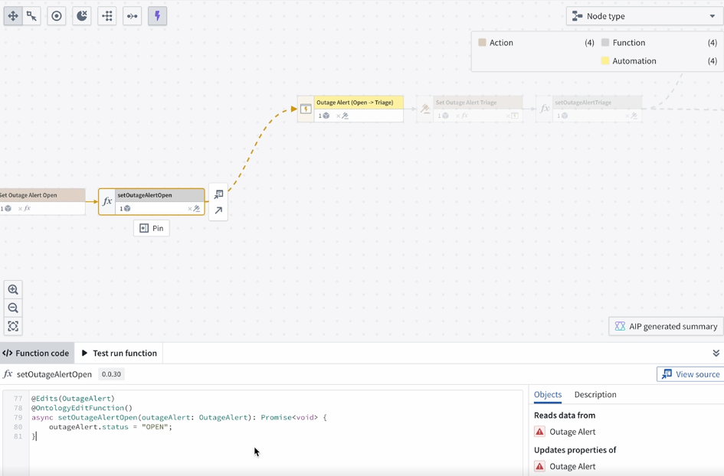Open the Node type dropdown
Screen dimensions: 724x476
641,15
